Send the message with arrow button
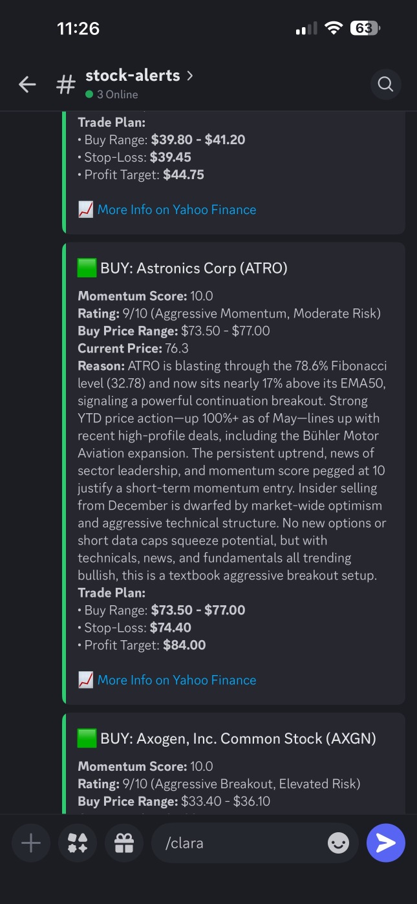This screenshot has width=417, height=904. [x=385, y=843]
